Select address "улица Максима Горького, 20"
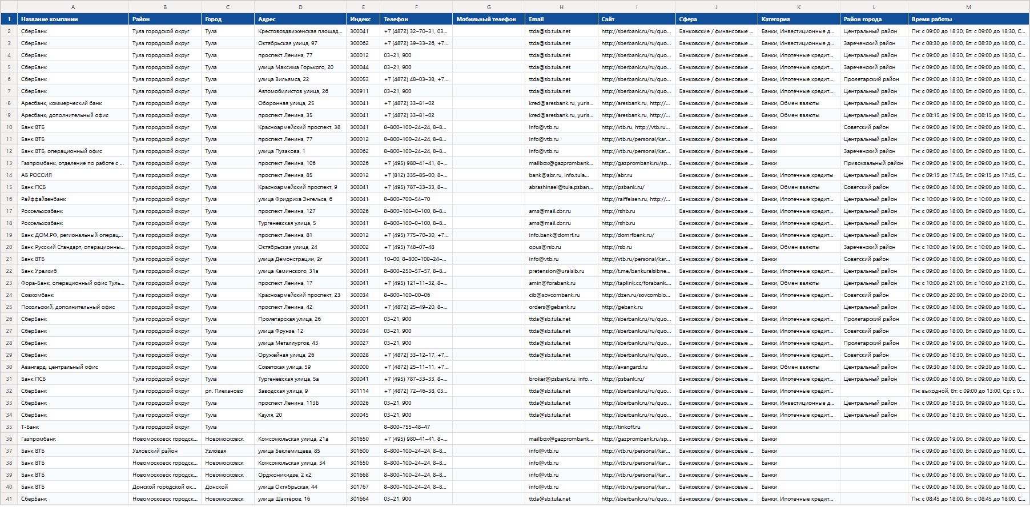 tap(300, 67)
